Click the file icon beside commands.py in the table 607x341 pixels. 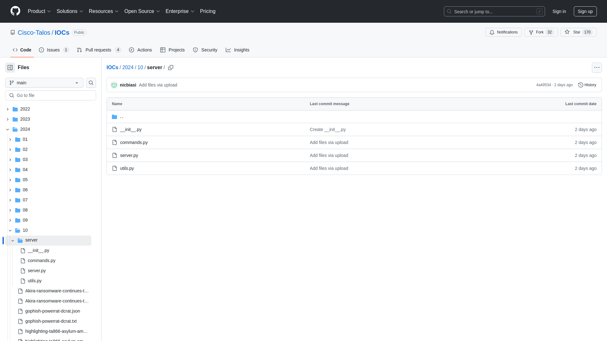coord(114,142)
